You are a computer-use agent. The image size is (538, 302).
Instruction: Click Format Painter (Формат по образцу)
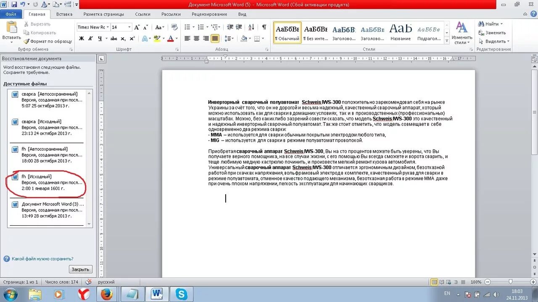pyautogui.click(x=47, y=42)
